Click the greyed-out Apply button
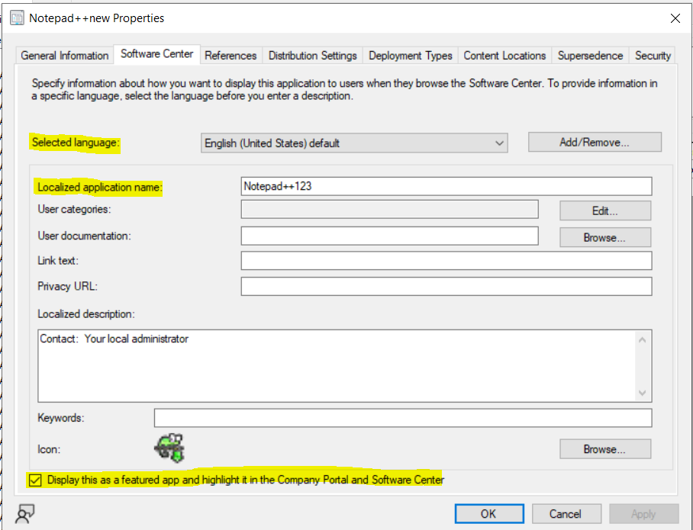The width and height of the screenshot is (693, 530). coord(643,514)
